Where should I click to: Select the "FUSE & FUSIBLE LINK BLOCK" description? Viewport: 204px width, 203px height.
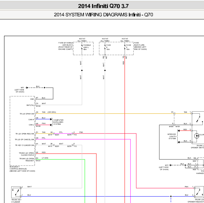pyautogui.click(x=65, y=46)
